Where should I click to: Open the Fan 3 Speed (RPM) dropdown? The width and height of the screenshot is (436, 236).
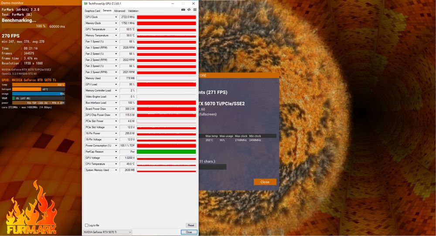tap(116, 72)
